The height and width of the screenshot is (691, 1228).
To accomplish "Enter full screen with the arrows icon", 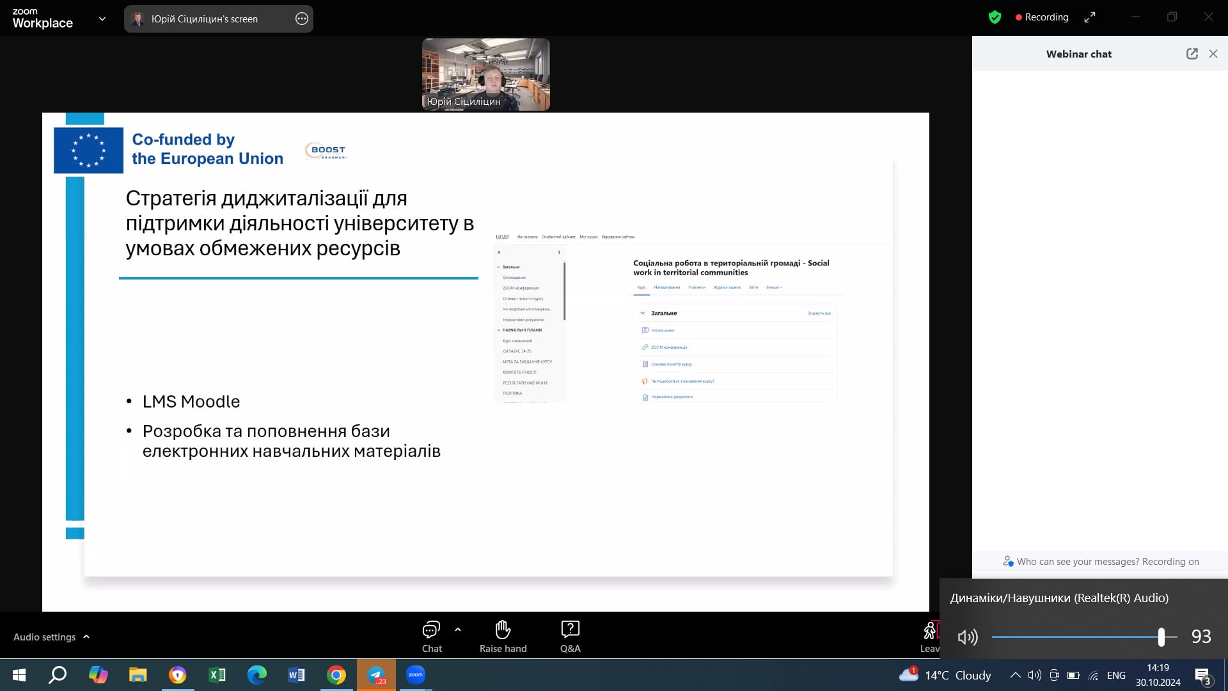I will (1090, 17).
